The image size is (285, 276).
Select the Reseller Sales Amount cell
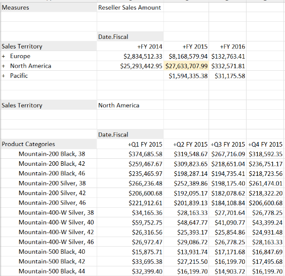pyautogui.click(x=130, y=8)
